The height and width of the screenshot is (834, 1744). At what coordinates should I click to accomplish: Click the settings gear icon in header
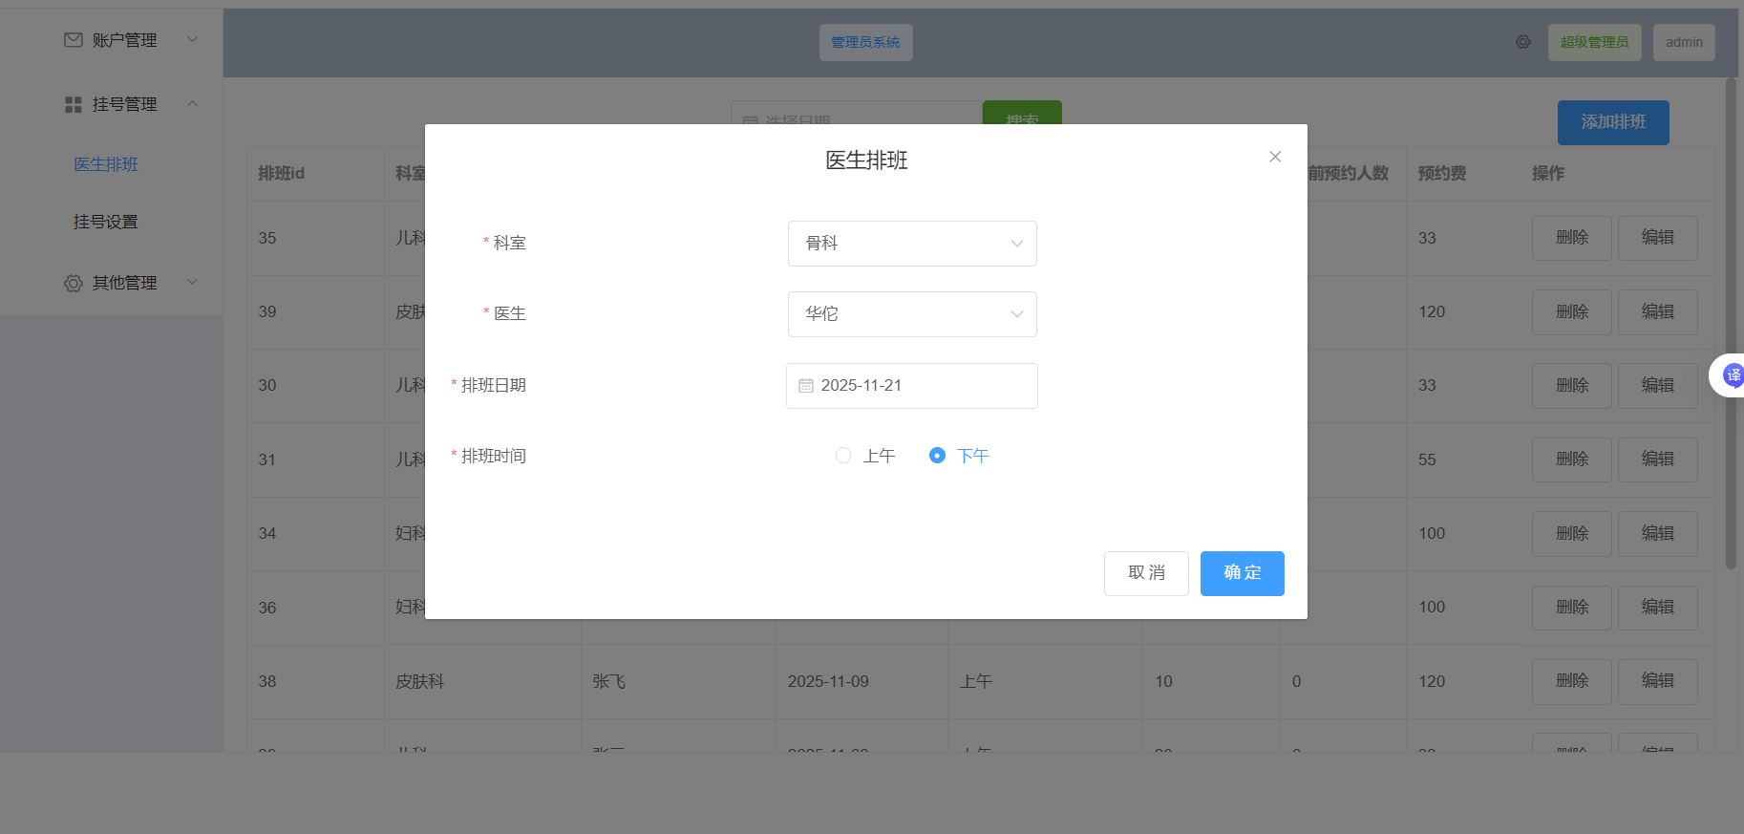pos(1522,42)
